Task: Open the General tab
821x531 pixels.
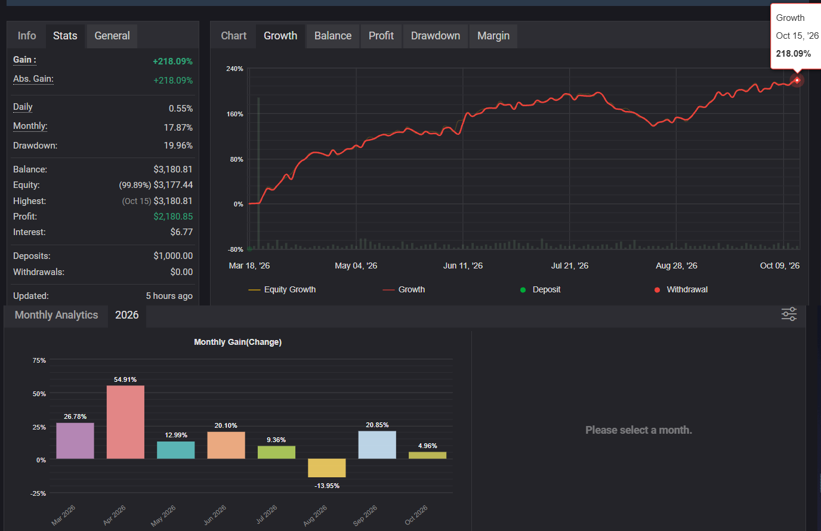Action: pos(112,36)
